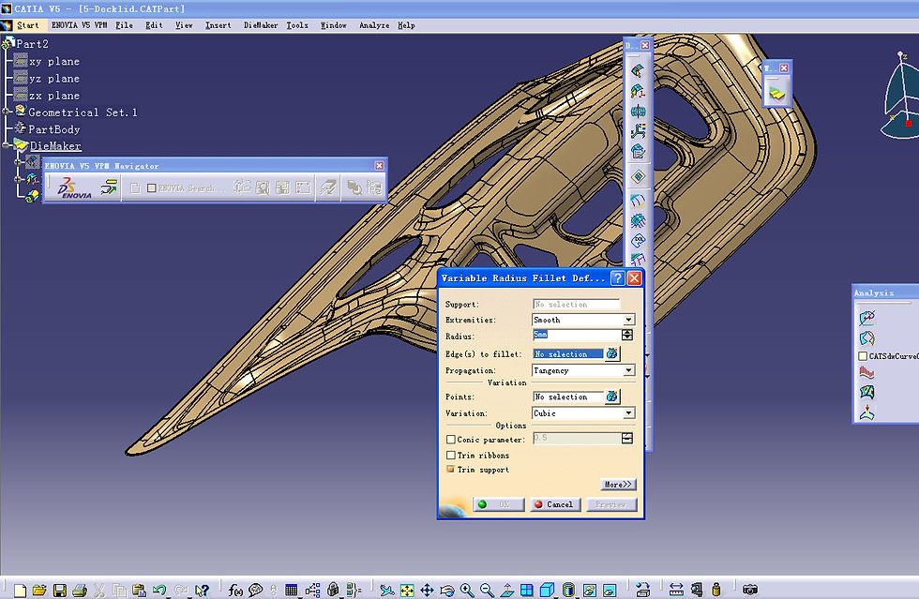Screen dimensions: 919x599
Task: Open the Insert menu
Action: click(218, 25)
